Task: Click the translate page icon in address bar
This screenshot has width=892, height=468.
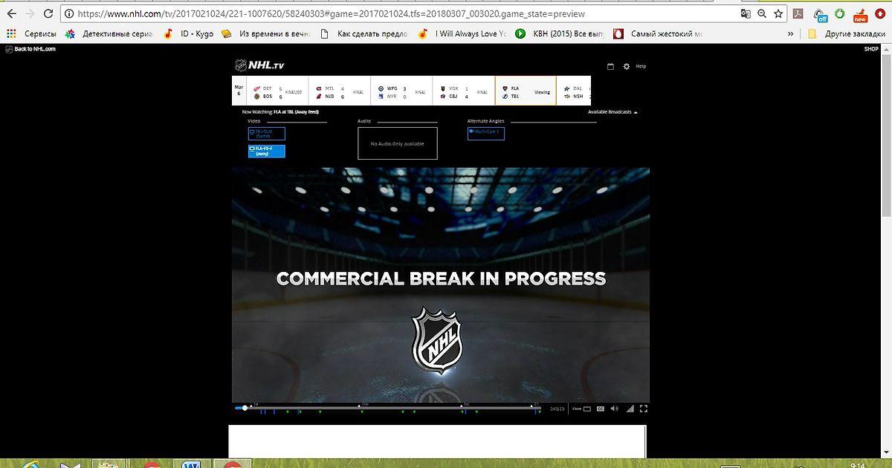Action: click(x=746, y=13)
